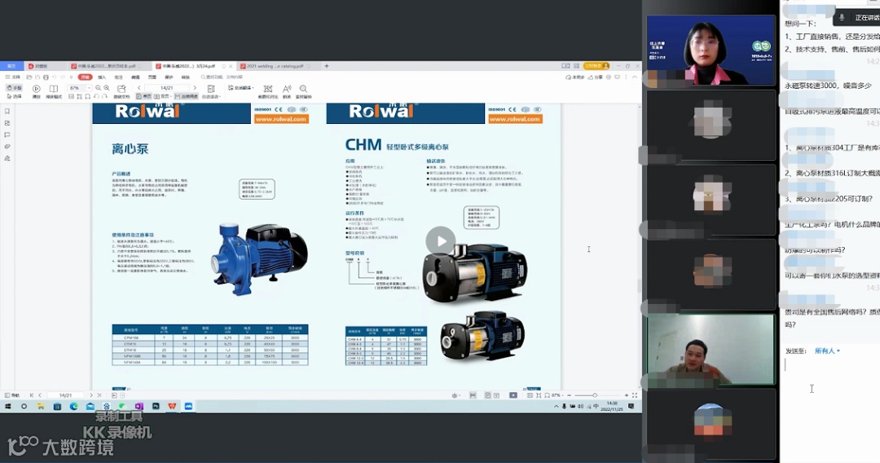Click the fullscreen icon in status bar
Viewport: 880px width, 463px height.
[635, 395]
